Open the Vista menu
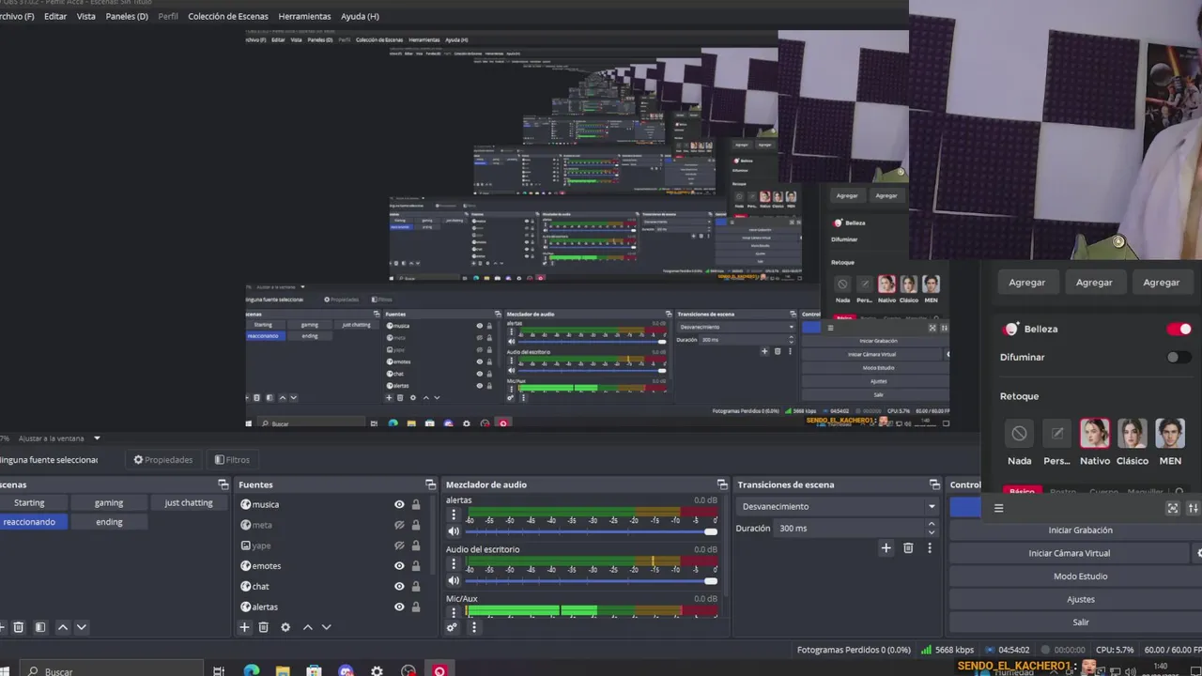The width and height of the screenshot is (1202, 676). [85, 16]
